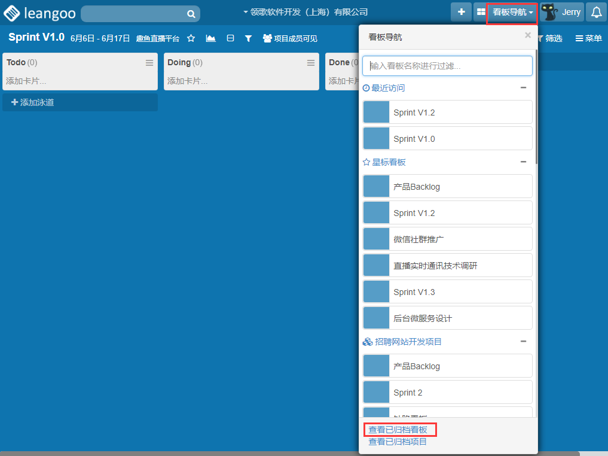The width and height of the screenshot is (608, 456).
Task: Collapse the 星标看板 section
Action: 523,162
